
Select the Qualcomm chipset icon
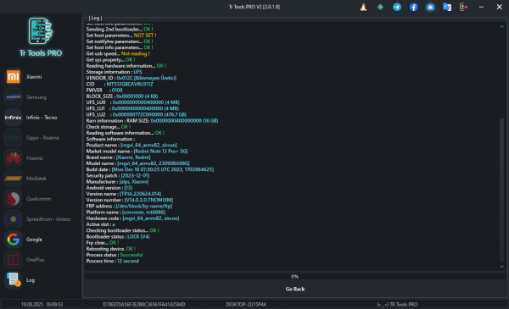14,199
